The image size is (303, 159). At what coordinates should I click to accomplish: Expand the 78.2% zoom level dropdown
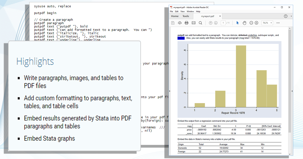click(271, 23)
